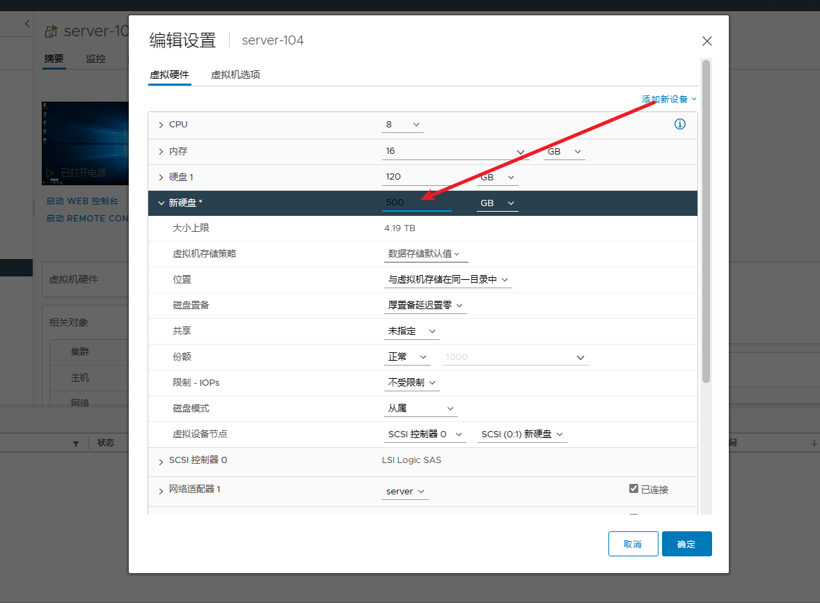Screen dimensions: 820x603
Task: Click the CPU info icon
Action: [x=680, y=125]
